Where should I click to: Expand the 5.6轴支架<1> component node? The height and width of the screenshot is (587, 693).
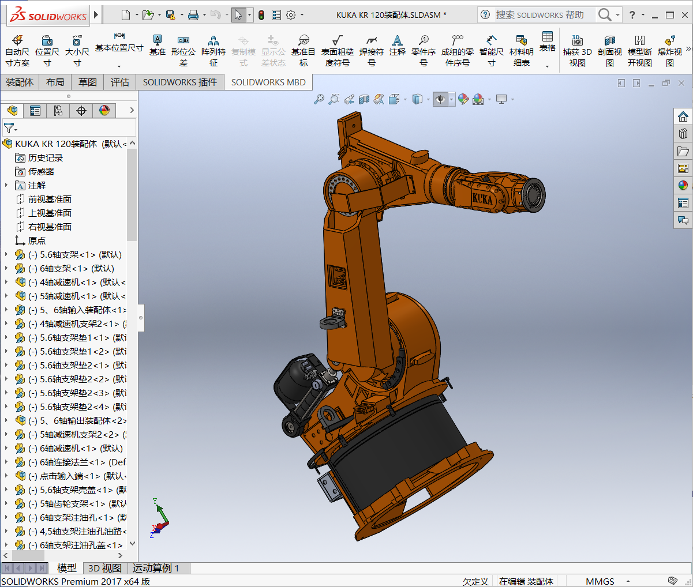tap(6, 254)
